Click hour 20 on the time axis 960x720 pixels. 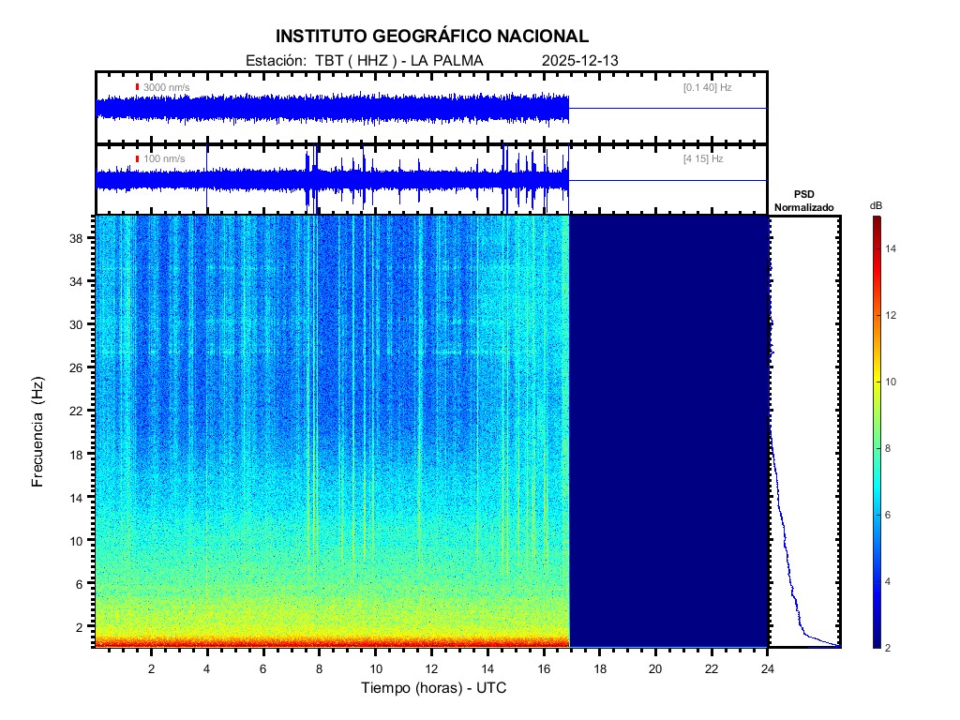655,667
